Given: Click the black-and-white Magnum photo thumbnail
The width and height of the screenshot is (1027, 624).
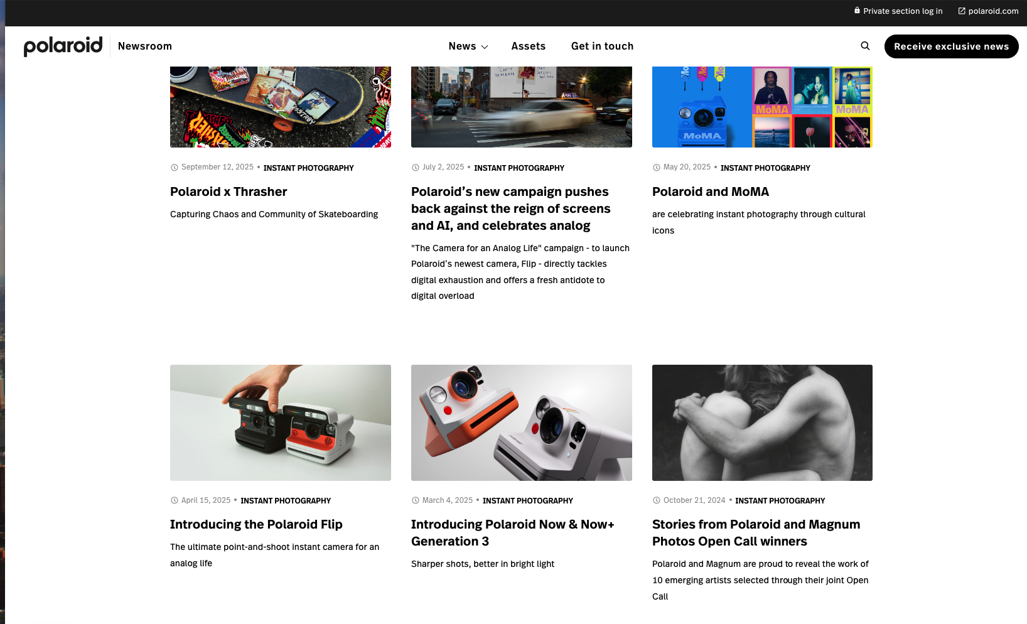Looking at the screenshot, I should [x=762, y=422].
